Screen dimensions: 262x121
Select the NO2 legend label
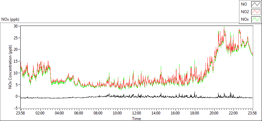coord(245,12)
